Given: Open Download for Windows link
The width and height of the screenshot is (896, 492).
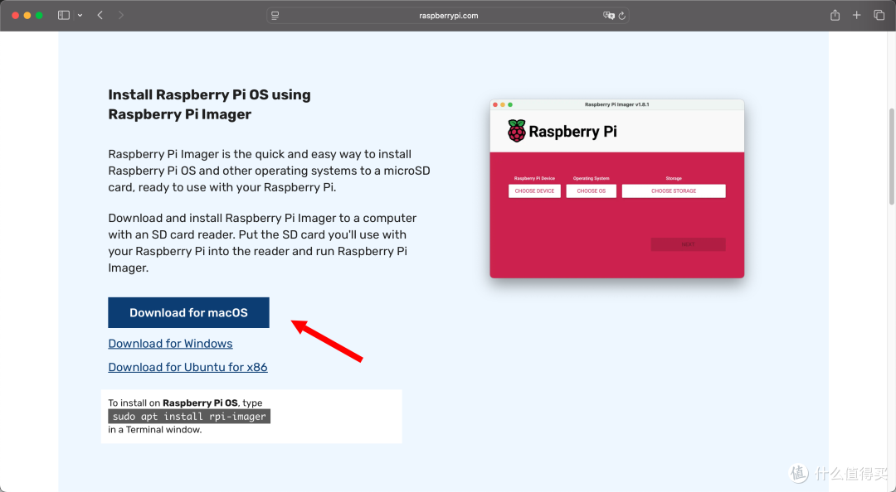Looking at the screenshot, I should coord(170,344).
